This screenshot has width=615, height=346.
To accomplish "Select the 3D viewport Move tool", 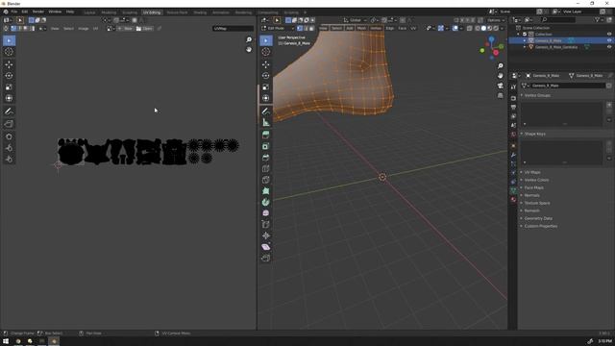I will 266,64.
